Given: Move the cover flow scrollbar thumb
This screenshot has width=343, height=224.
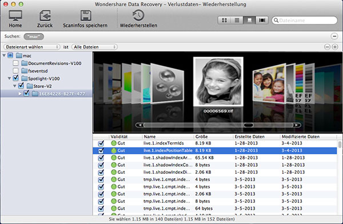Looking at the screenshot, I should pos(249,125).
